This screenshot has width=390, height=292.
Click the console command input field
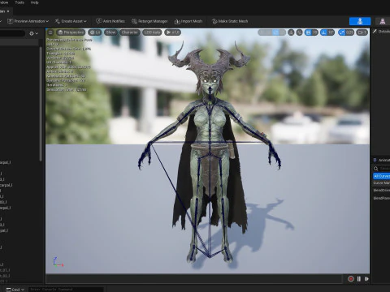click(x=66, y=290)
